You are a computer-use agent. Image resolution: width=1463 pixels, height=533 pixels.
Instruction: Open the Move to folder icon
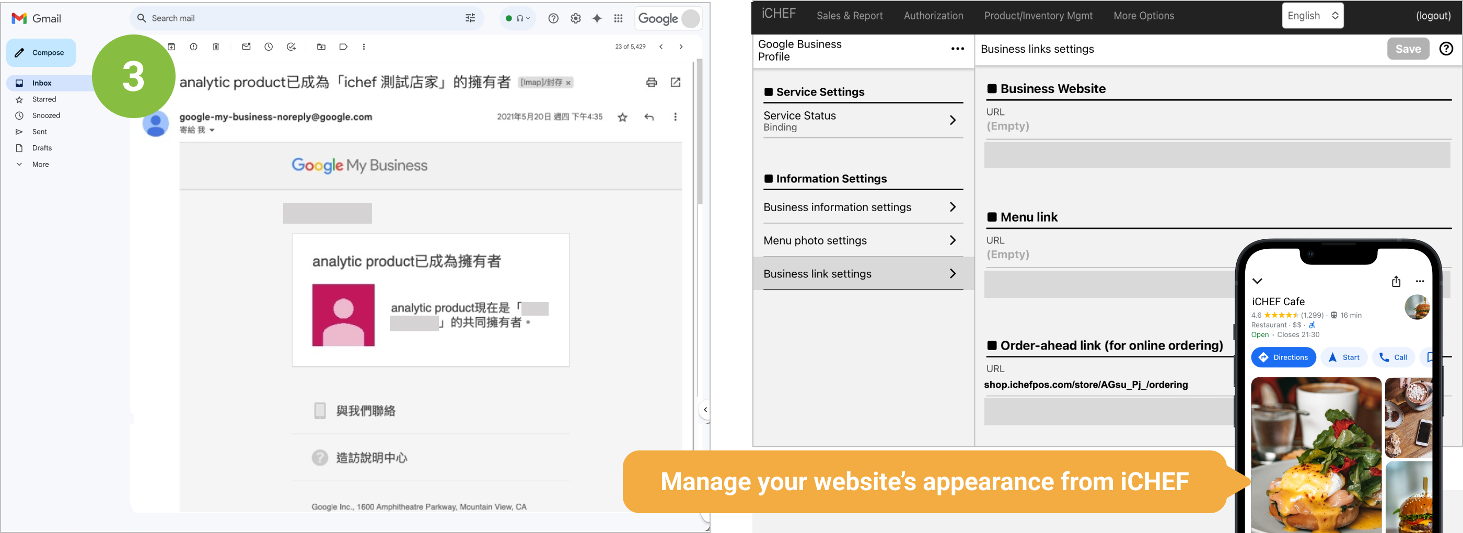point(321,47)
